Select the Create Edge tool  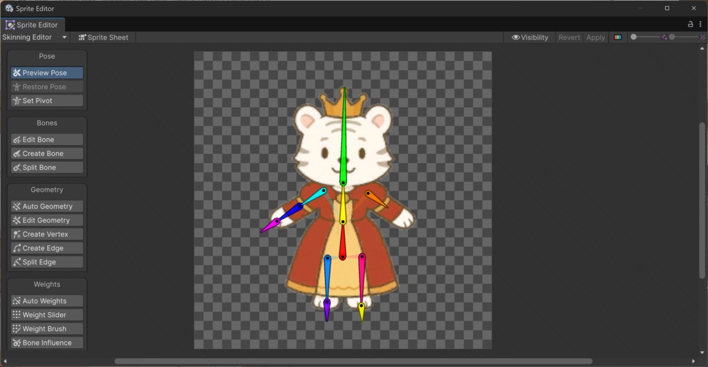47,248
